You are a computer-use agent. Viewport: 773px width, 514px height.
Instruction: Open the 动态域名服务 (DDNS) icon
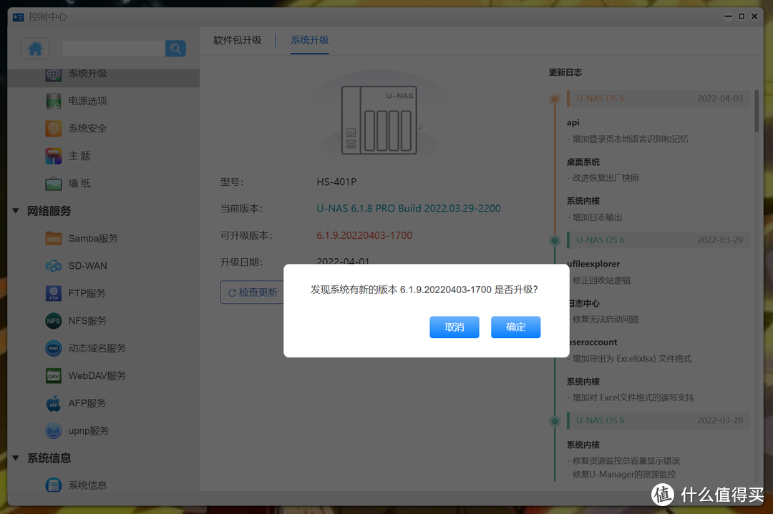pos(53,348)
